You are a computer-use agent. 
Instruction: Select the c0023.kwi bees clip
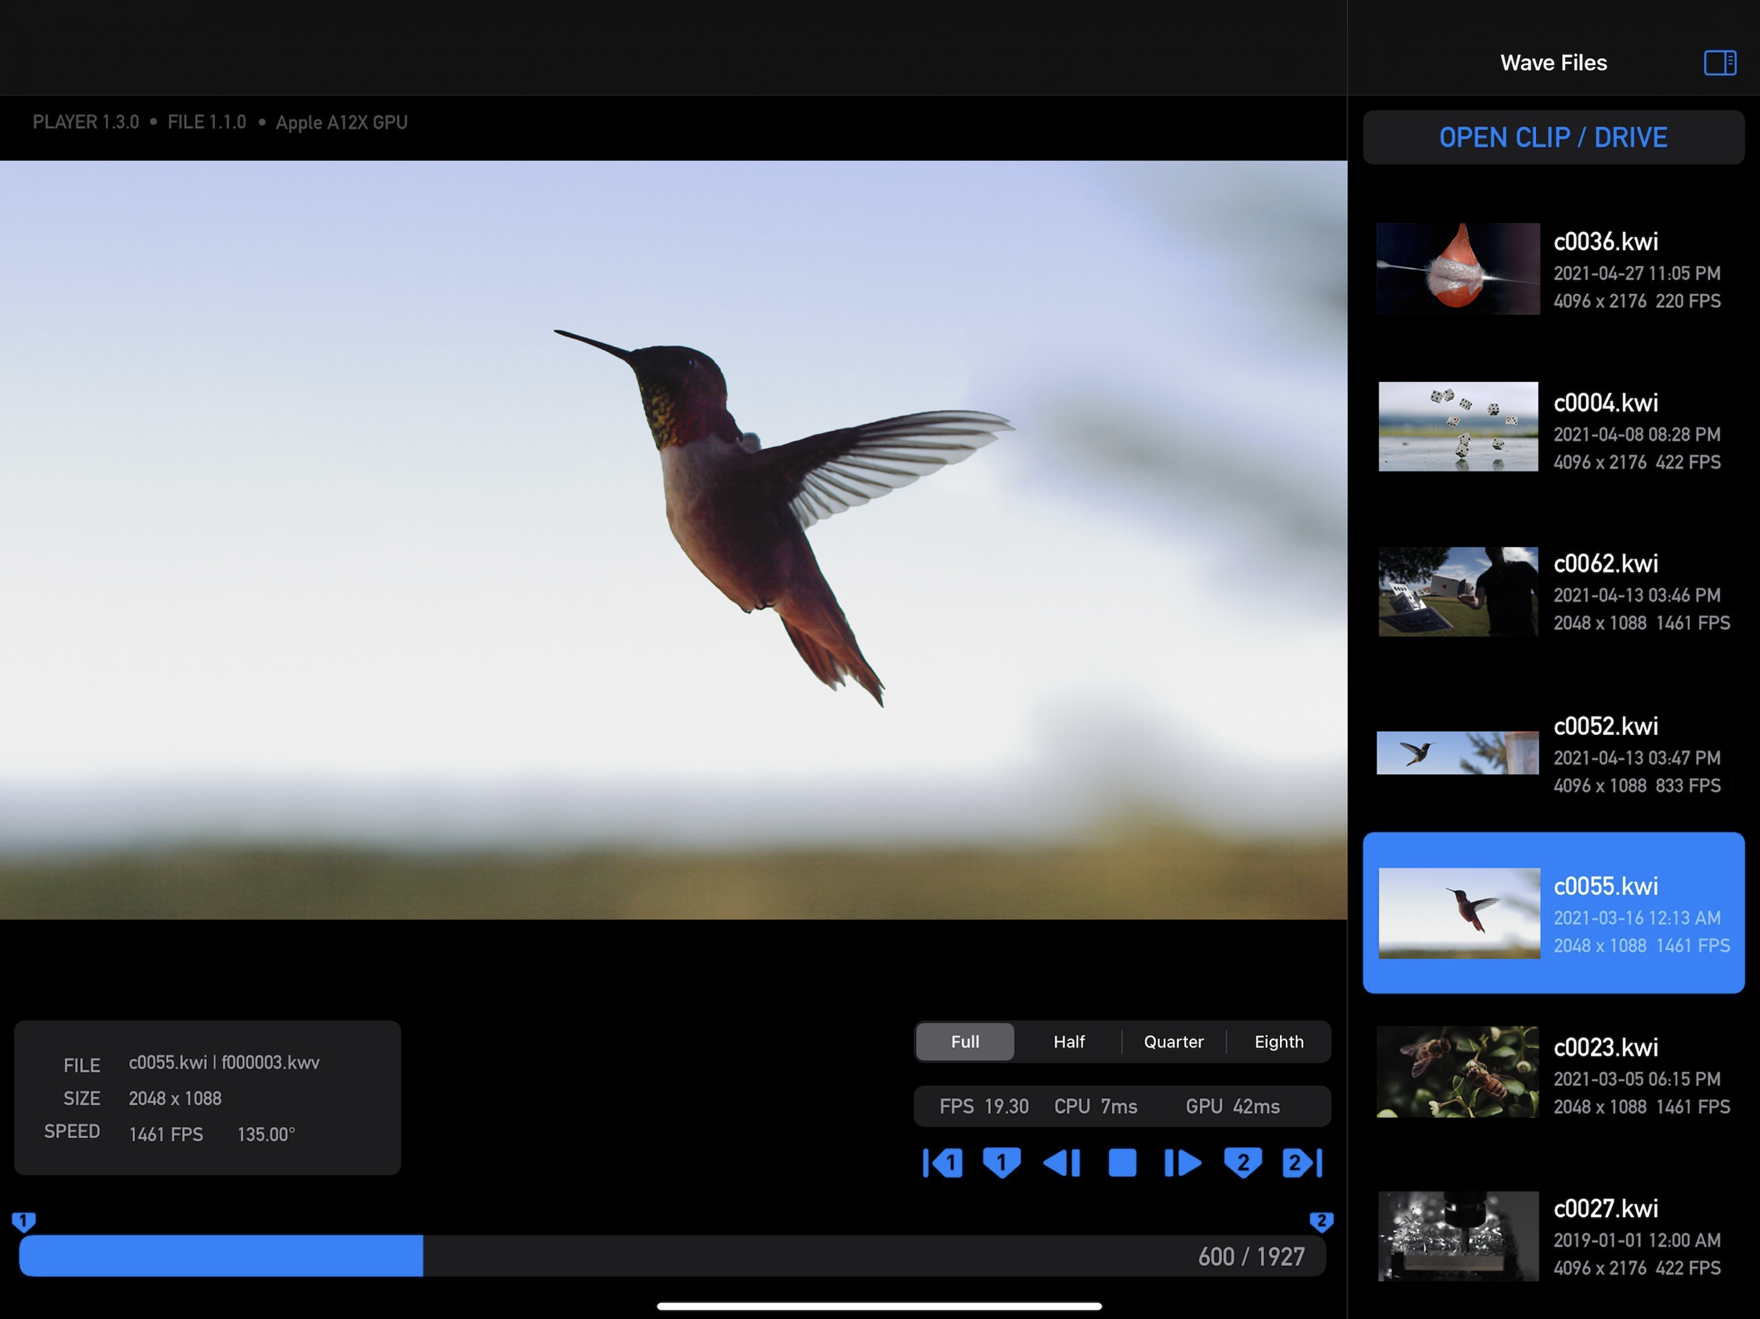coord(1553,1075)
